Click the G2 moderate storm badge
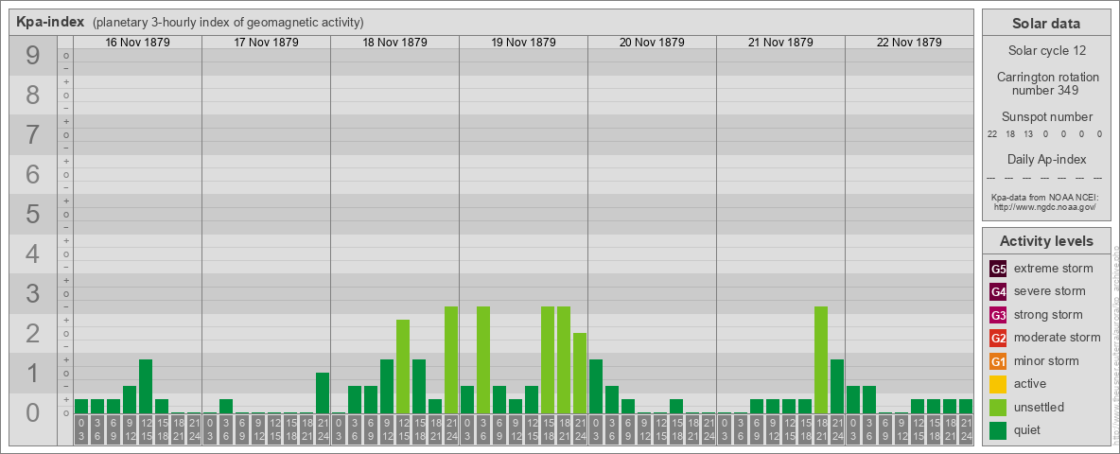Screen dimensions: 1120x454 (x=998, y=338)
